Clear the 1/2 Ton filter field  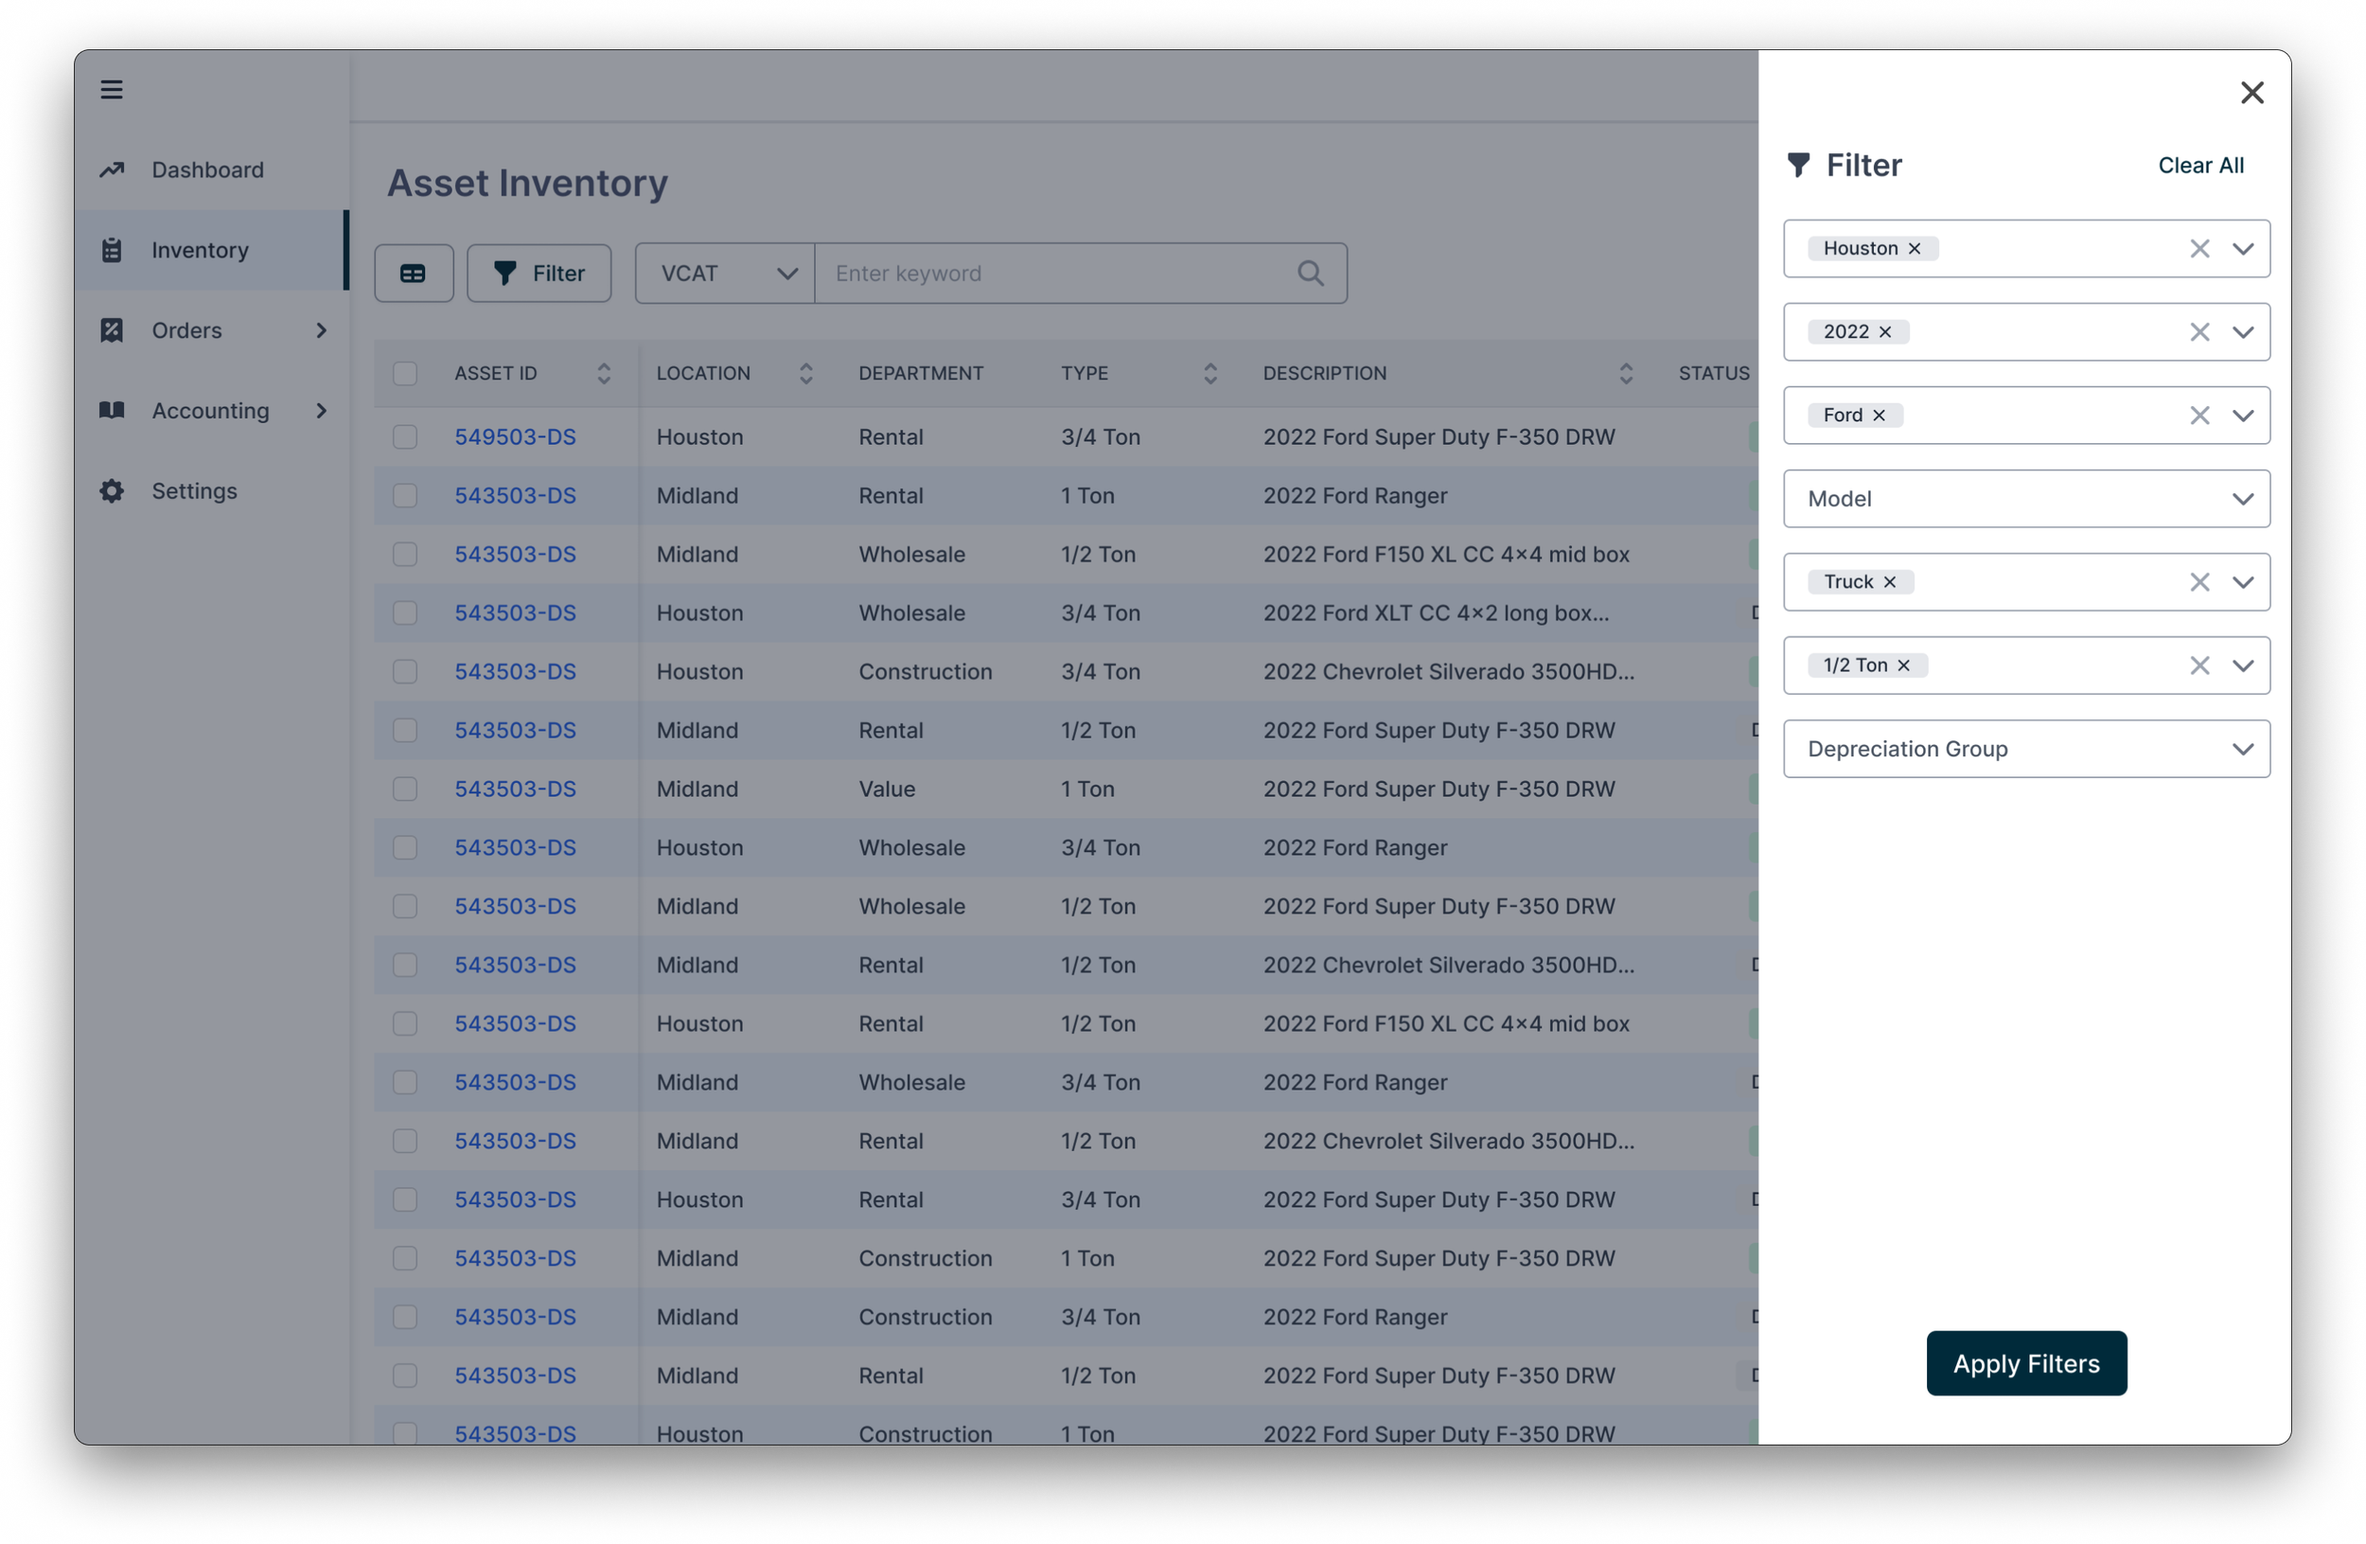click(2199, 666)
